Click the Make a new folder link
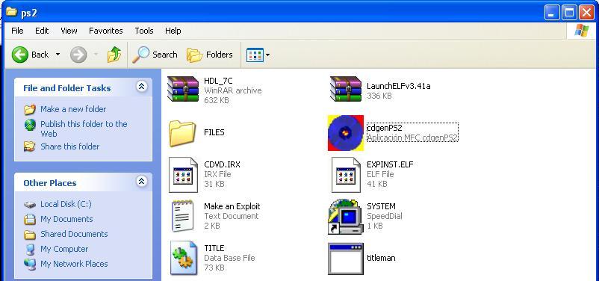The image size is (599, 281). (73, 109)
